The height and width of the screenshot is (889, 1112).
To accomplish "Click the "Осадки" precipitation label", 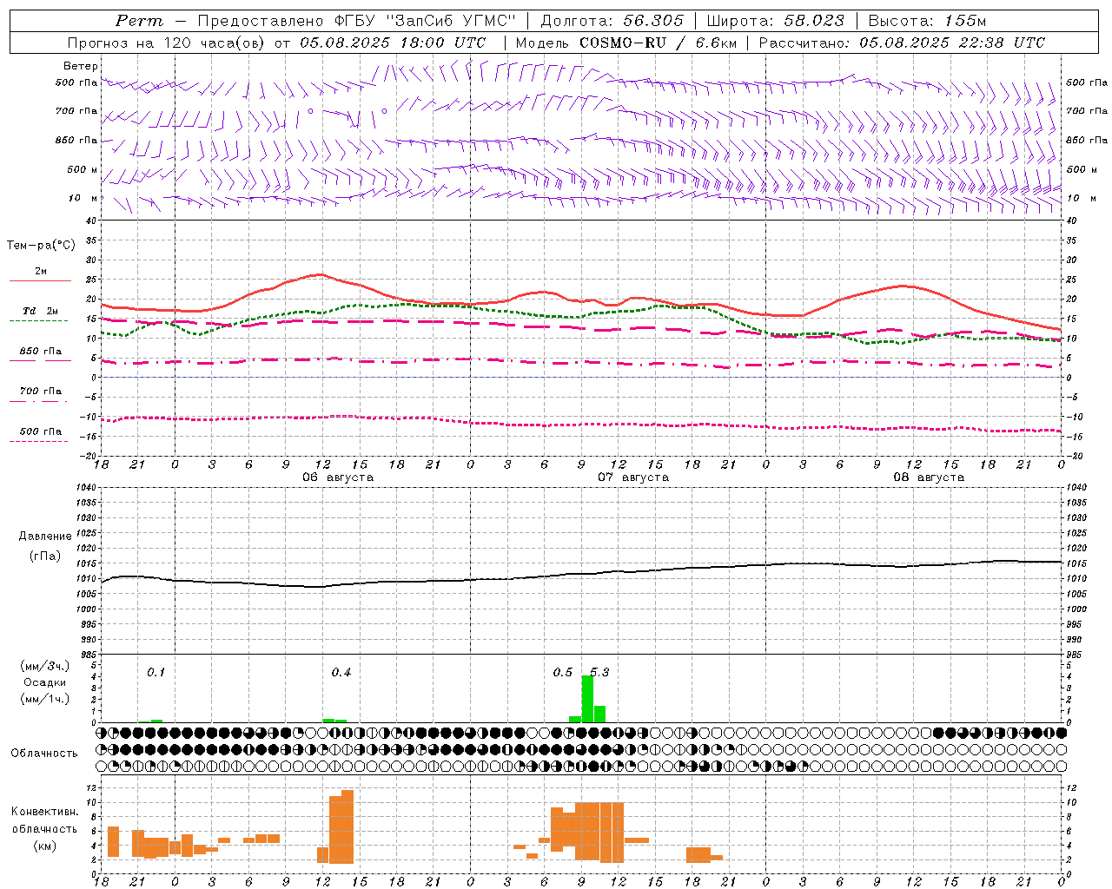I will (45, 682).
